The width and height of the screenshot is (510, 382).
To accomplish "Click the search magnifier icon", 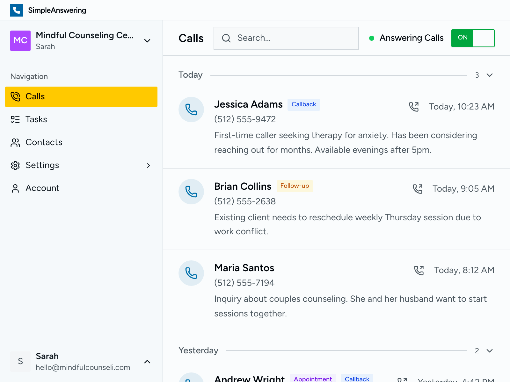I will click(226, 38).
